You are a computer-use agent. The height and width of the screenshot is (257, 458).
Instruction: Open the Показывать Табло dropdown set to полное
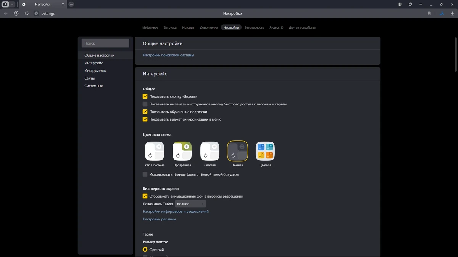(190, 204)
